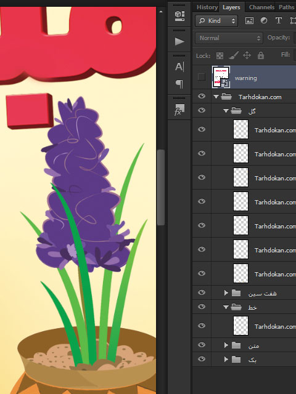Open the Paragraph panel icon
296x394 pixels.
179,84
